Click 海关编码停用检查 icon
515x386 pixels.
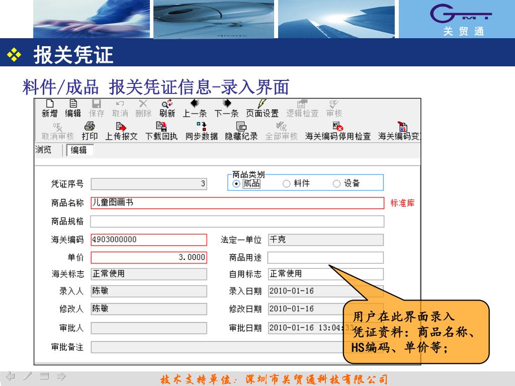337,131
